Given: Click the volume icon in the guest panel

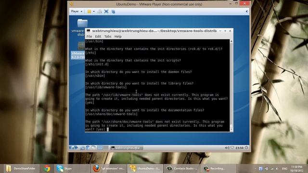Looking at the screenshot, I should pos(227,148).
